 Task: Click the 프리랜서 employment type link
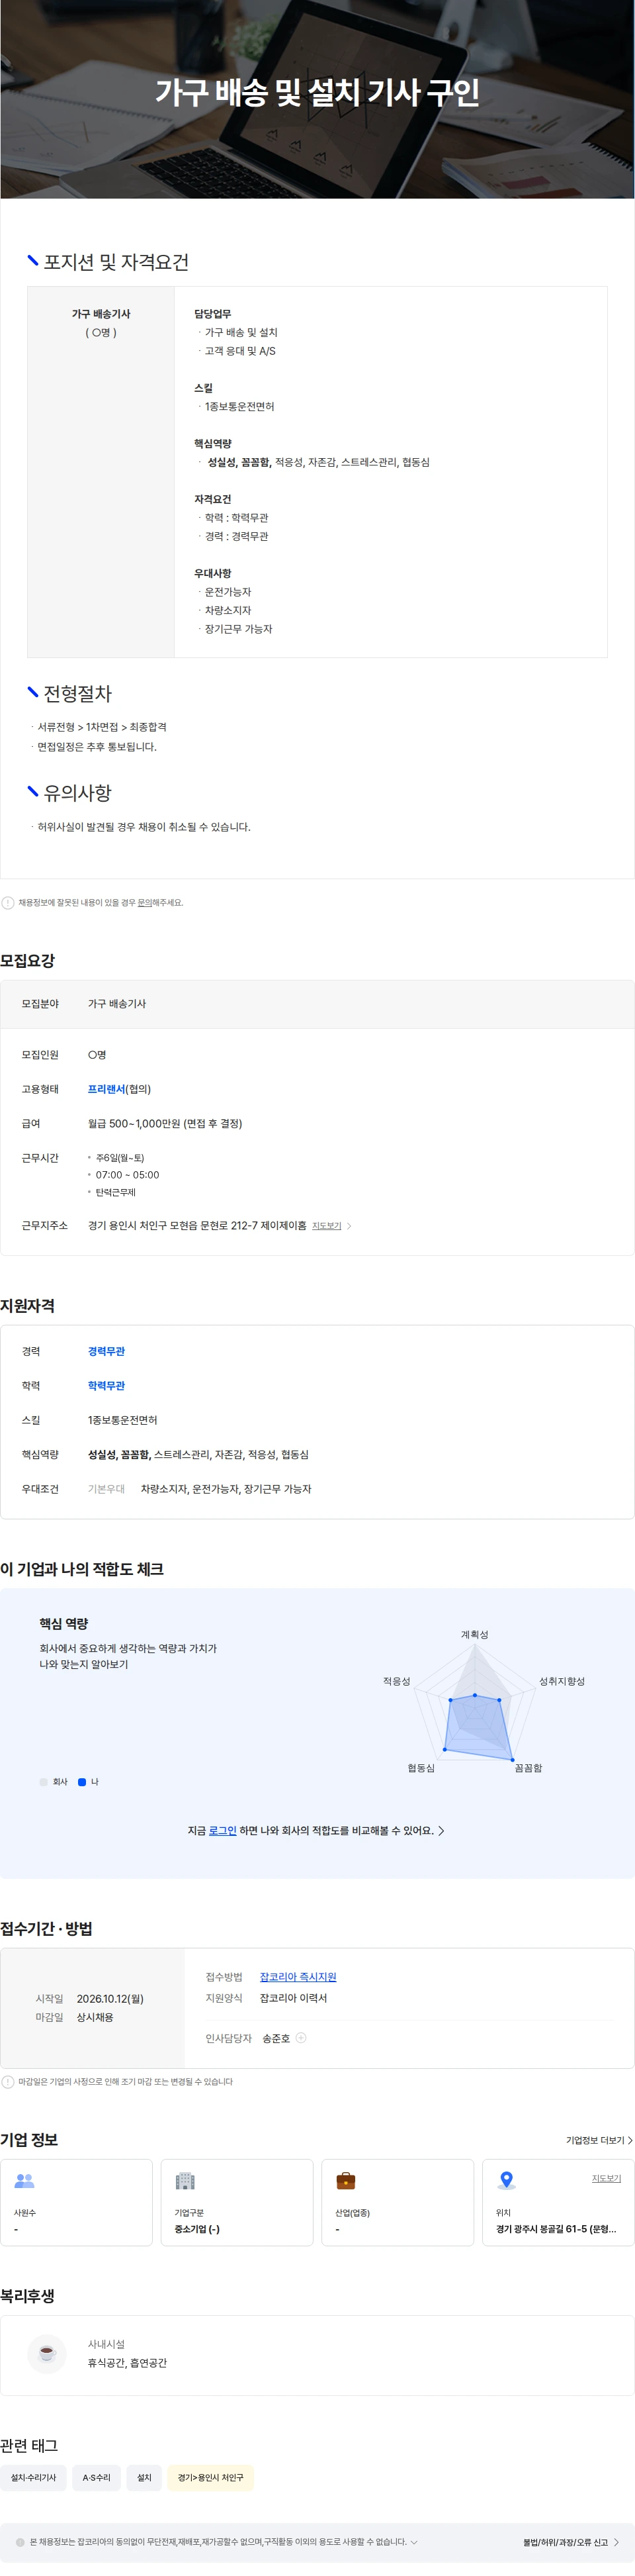tap(106, 1089)
